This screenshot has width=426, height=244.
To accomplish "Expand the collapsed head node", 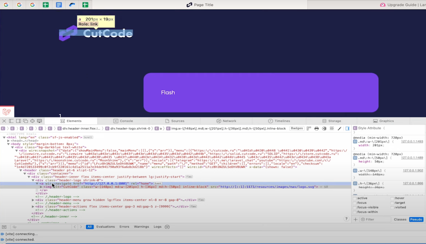I will [x=8, y=141].
